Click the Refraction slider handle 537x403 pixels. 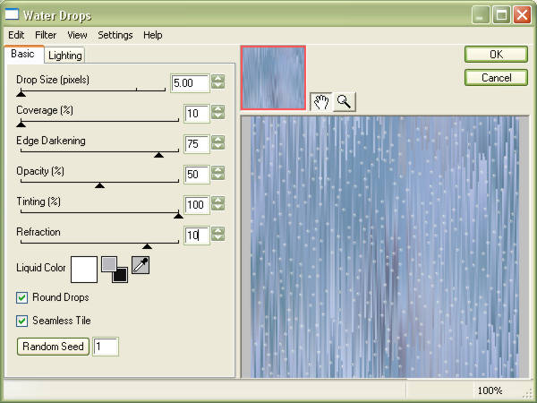148,246
